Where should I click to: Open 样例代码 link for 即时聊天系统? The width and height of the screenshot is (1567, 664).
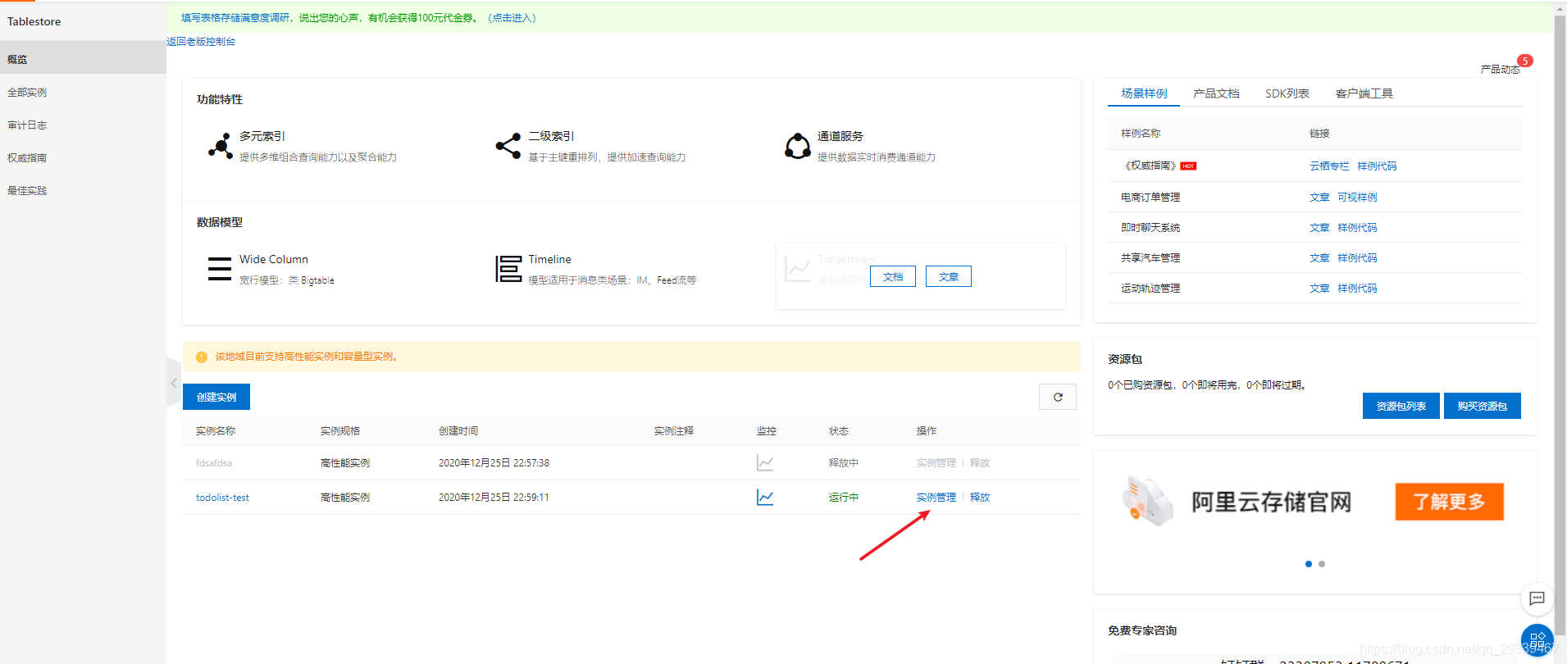(1357, 227)
